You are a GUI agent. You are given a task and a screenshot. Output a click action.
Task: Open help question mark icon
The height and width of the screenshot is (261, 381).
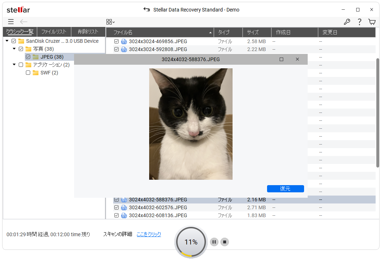tap(359, 22)
